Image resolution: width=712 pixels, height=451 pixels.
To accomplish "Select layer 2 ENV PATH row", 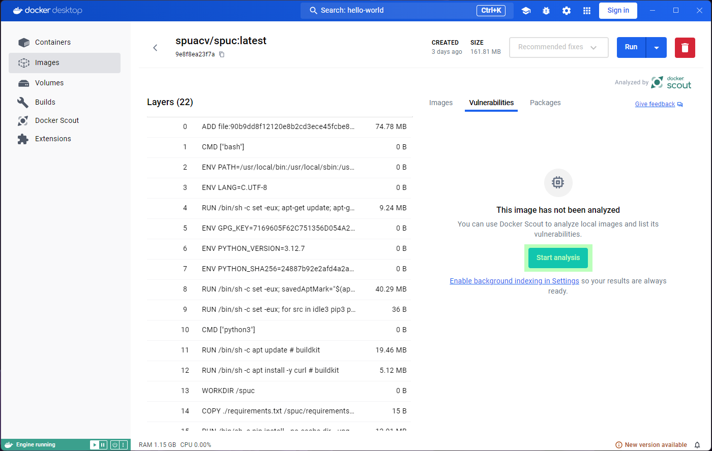I will 280,167.
